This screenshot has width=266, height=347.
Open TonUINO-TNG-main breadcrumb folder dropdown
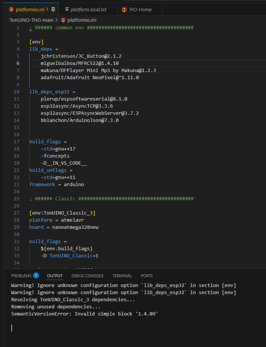click(x=31, y=20)
